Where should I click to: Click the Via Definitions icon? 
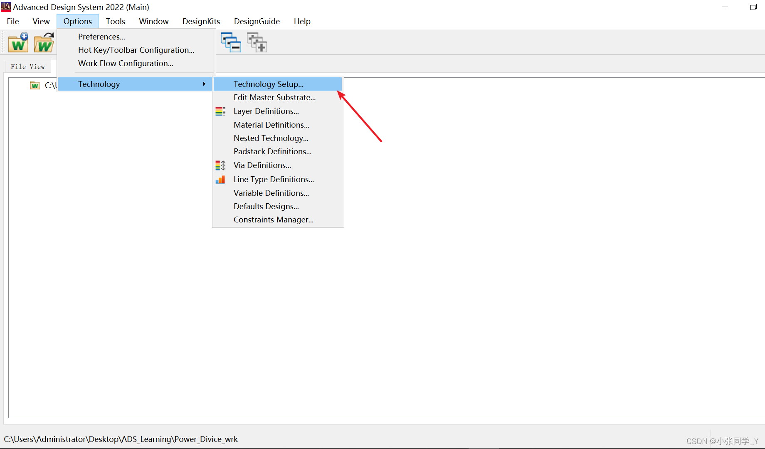220,165
